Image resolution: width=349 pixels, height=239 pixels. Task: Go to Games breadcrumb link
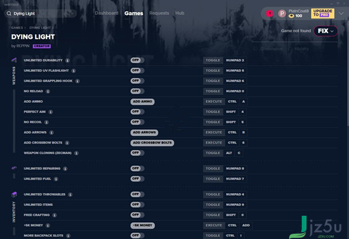click(17, 28)
